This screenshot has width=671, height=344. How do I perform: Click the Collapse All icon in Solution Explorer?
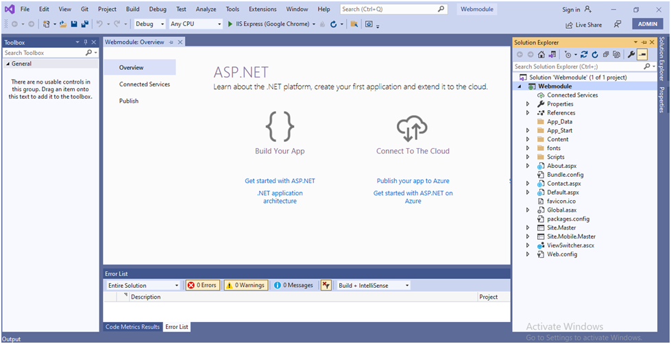[606, 54]
